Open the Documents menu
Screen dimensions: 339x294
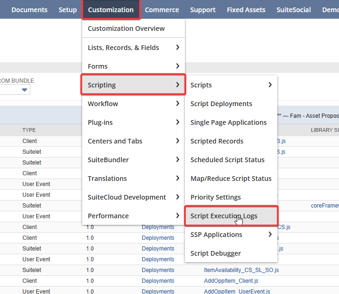[x=29, y=10]
